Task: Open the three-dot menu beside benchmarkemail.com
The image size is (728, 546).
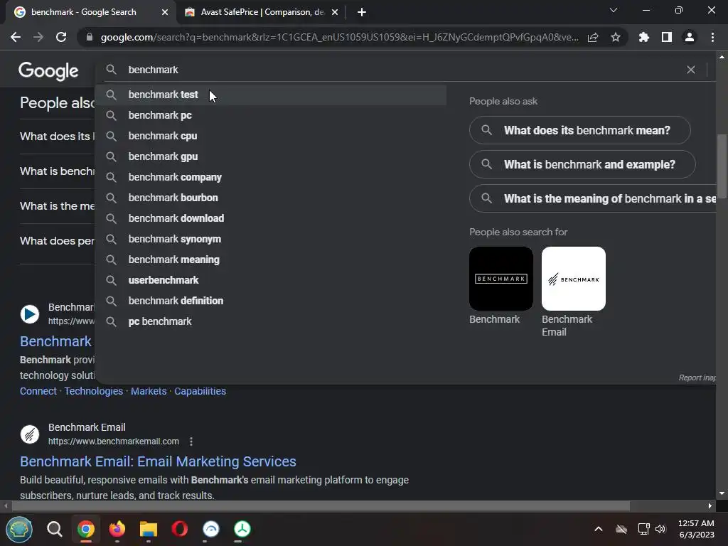Action: (x=191, y=441)
